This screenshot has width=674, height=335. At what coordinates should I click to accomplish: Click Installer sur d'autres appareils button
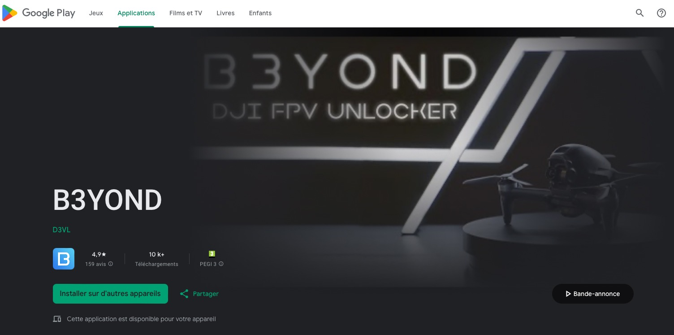(110, 294)
